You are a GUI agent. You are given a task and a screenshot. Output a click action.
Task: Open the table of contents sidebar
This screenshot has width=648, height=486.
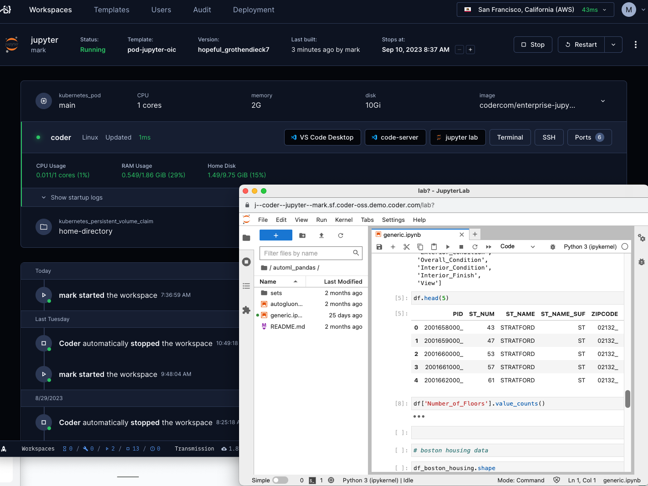[x=246, y=286]
